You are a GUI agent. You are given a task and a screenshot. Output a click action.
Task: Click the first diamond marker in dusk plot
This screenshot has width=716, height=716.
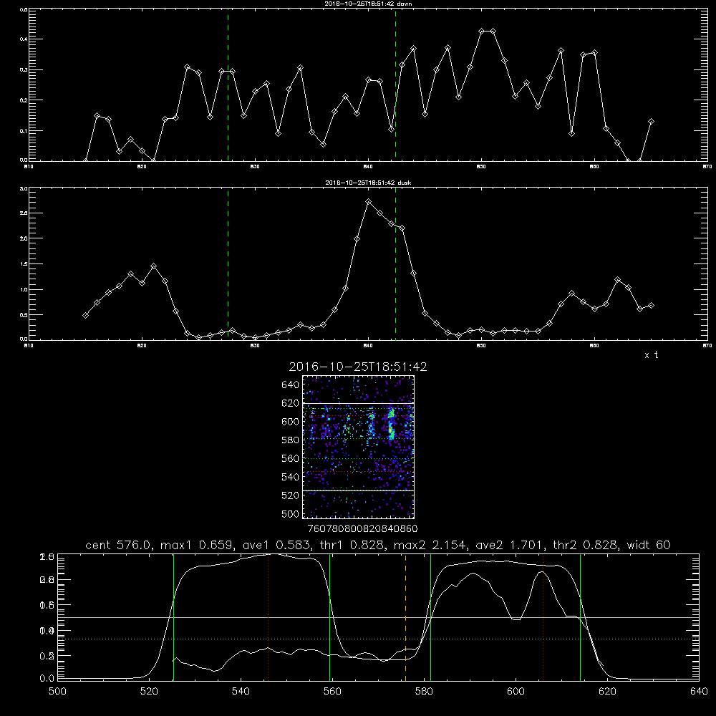pyautogui.click(x=85, y=316)
